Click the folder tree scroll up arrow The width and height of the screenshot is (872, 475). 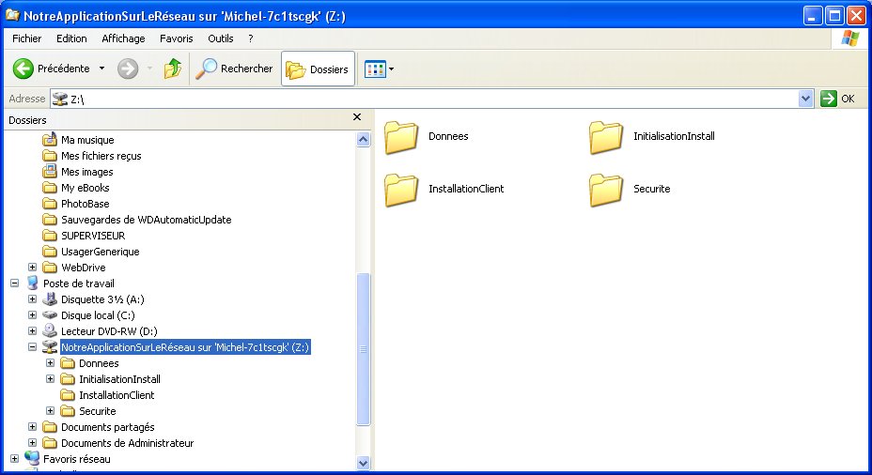(363, 140)
